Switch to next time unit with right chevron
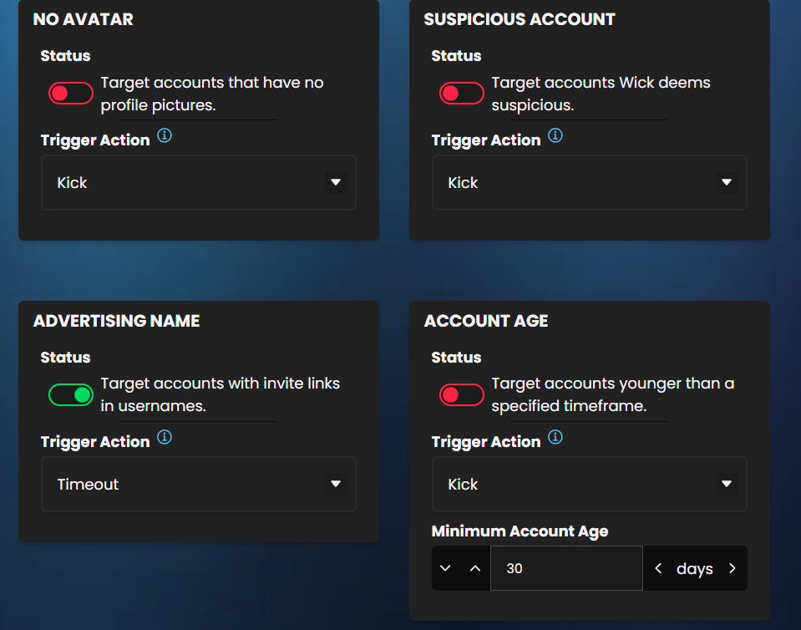Image resolution: width=801 pixels, height=630 pixels. click(x=733, y=569)
